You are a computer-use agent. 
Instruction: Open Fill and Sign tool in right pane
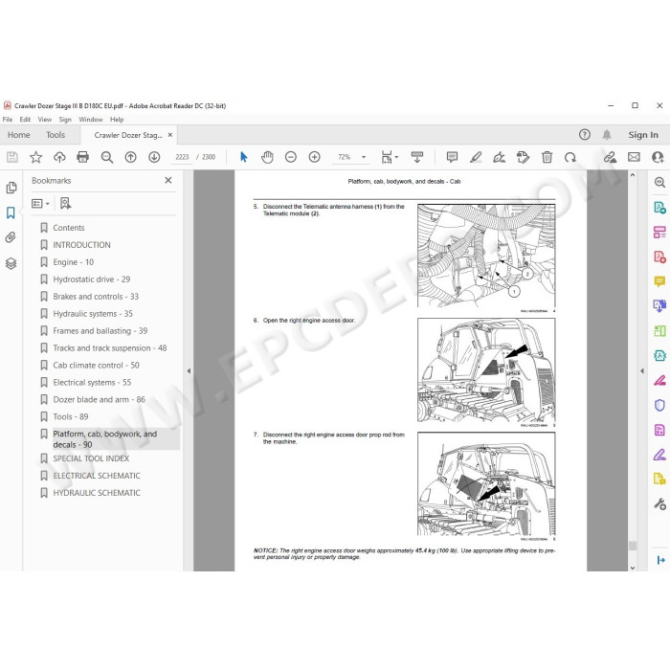pos(659,455)
